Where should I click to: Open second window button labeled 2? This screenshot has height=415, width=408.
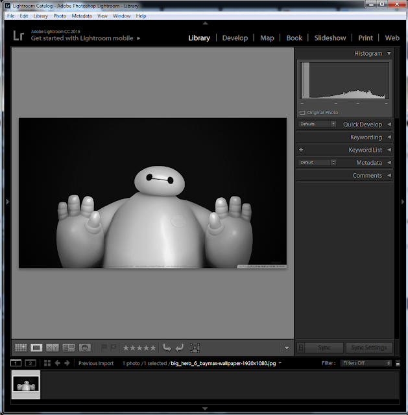click(x=30, y=363)
